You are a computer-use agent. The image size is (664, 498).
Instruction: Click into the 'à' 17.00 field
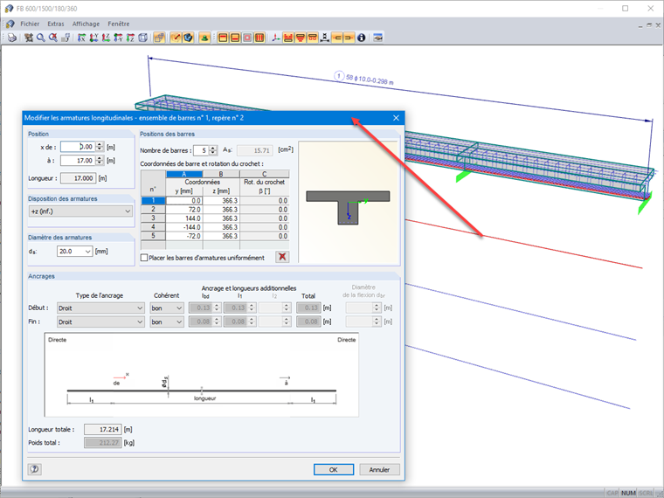(x=78, y=161)
